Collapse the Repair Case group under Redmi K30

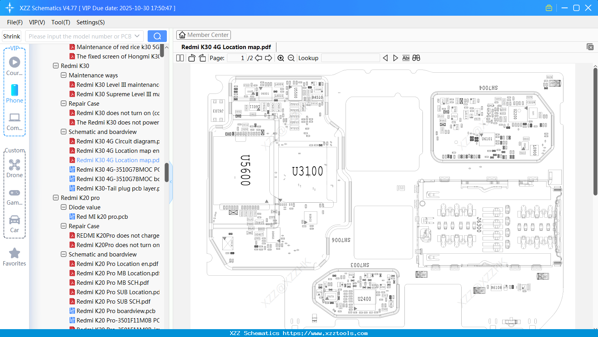coord(63,103)
